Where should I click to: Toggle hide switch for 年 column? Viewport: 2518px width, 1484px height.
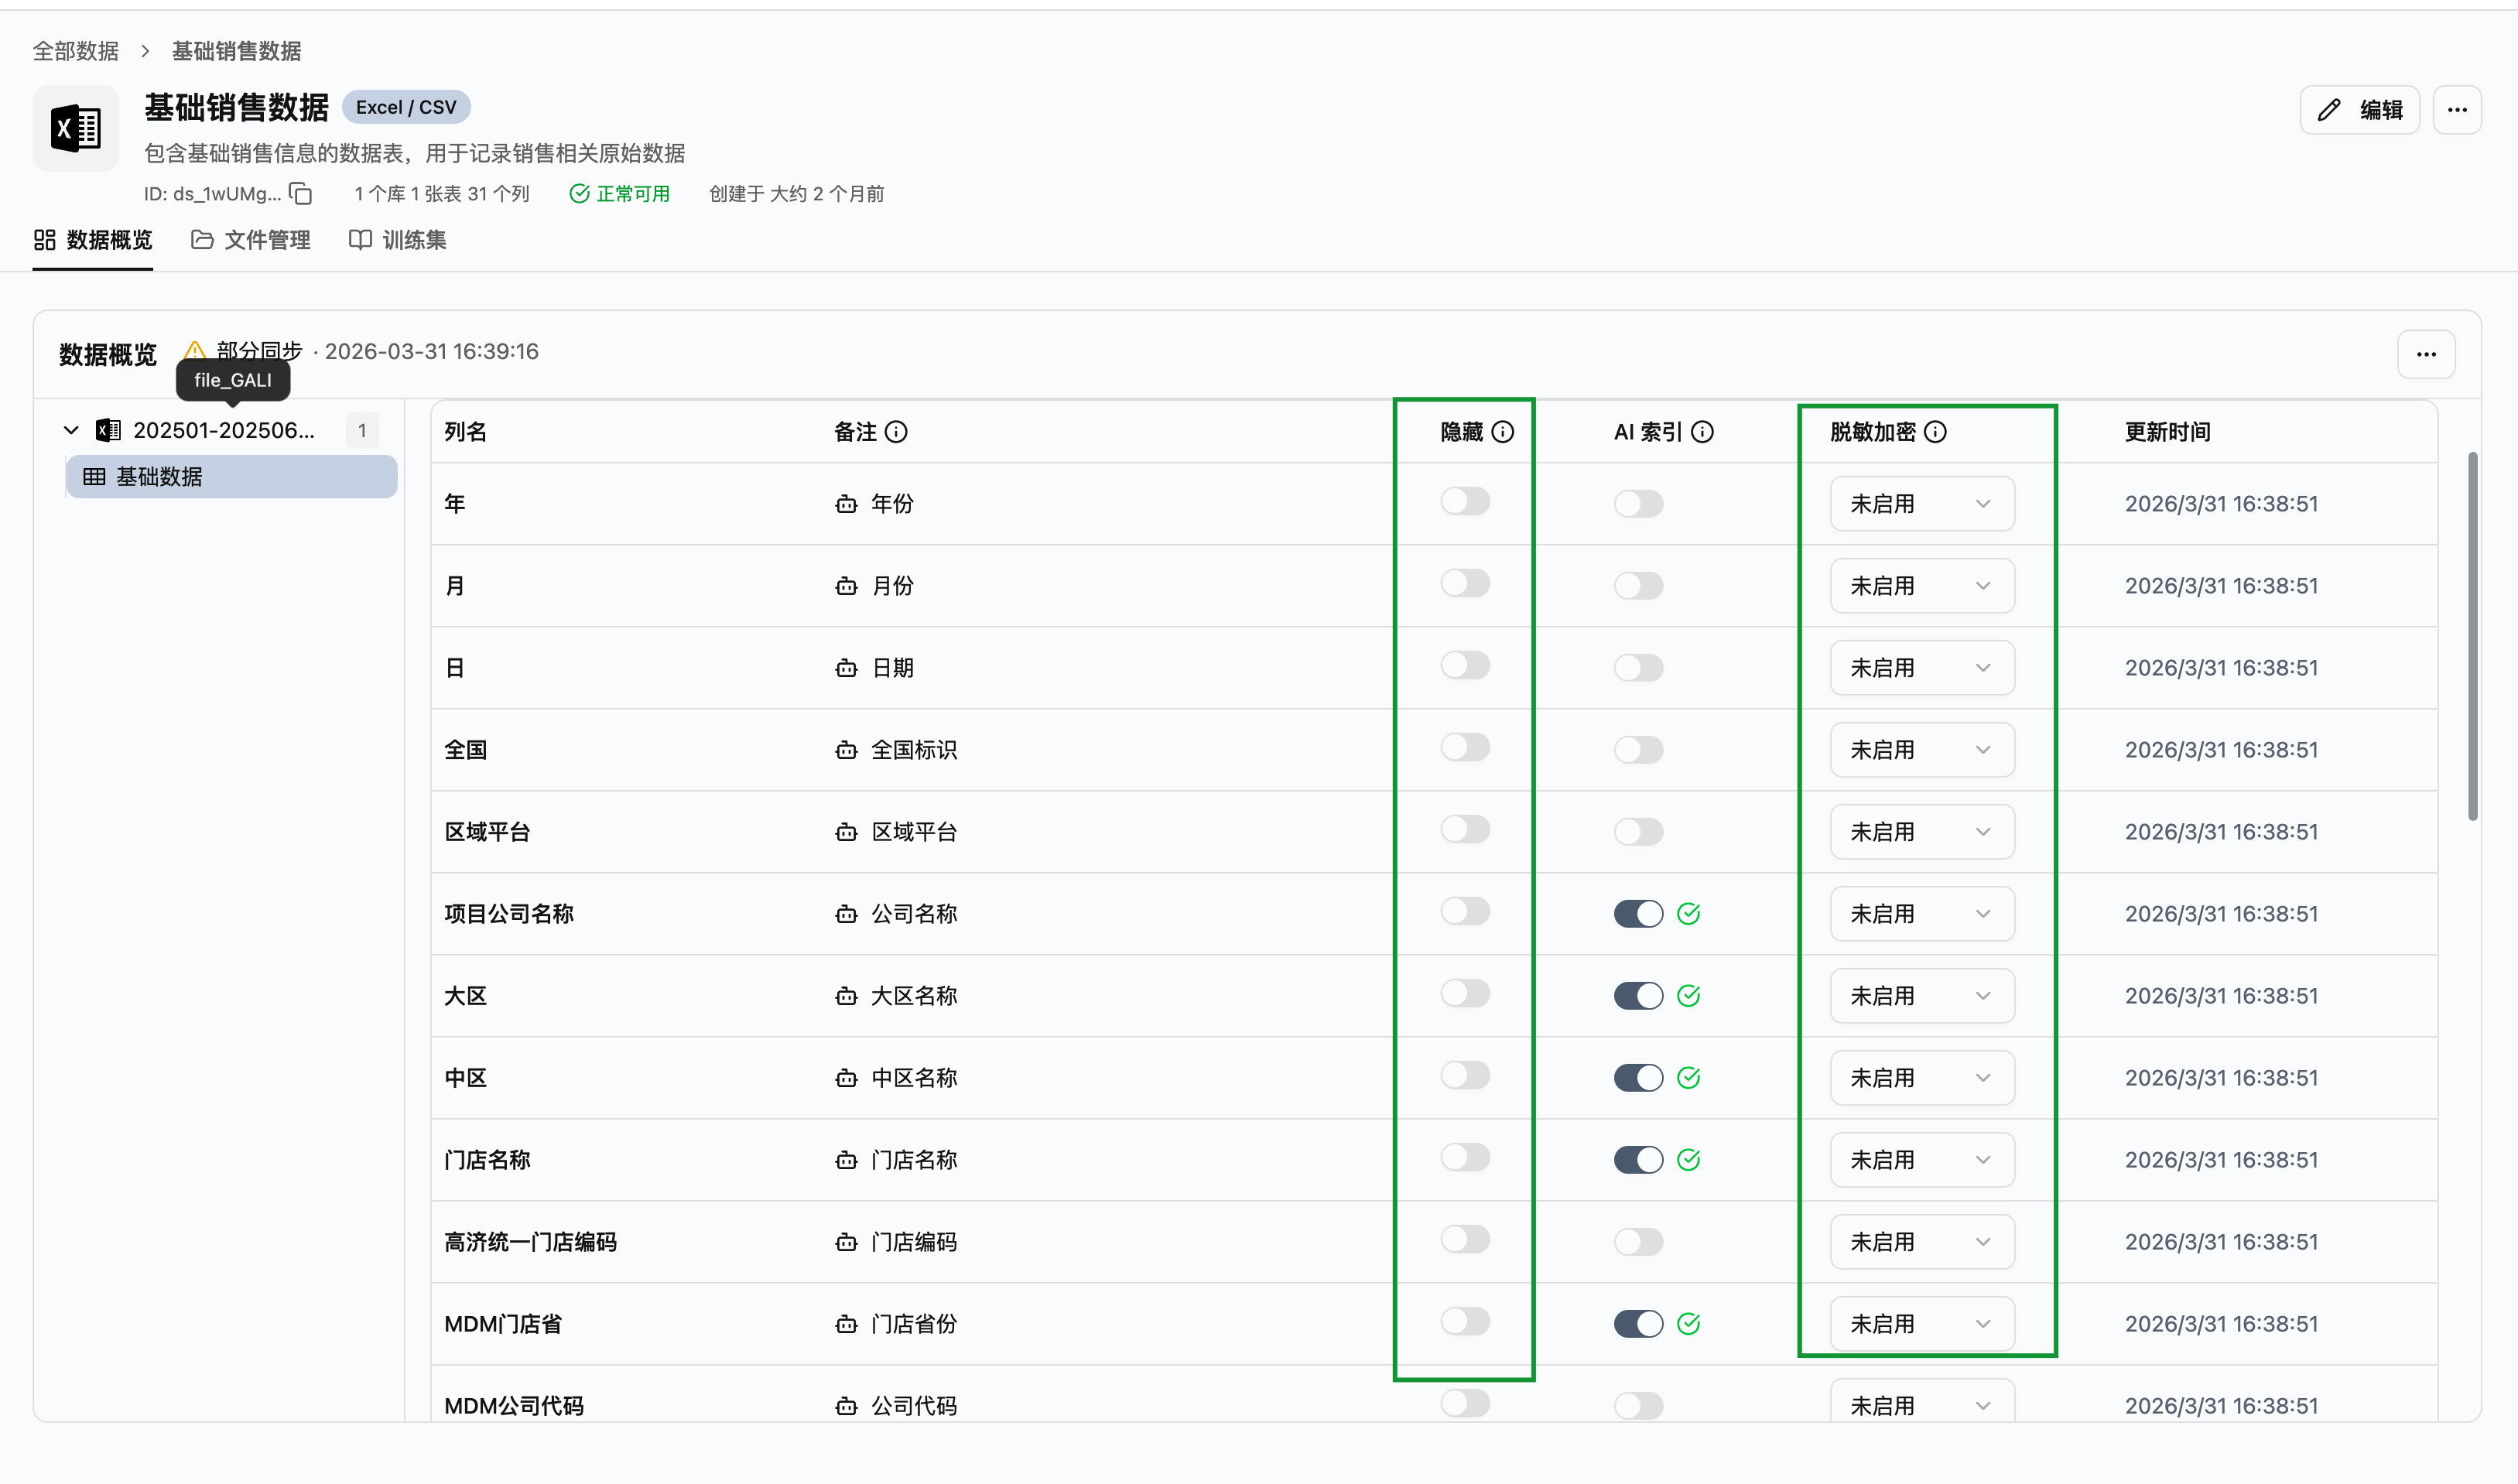1465,501
